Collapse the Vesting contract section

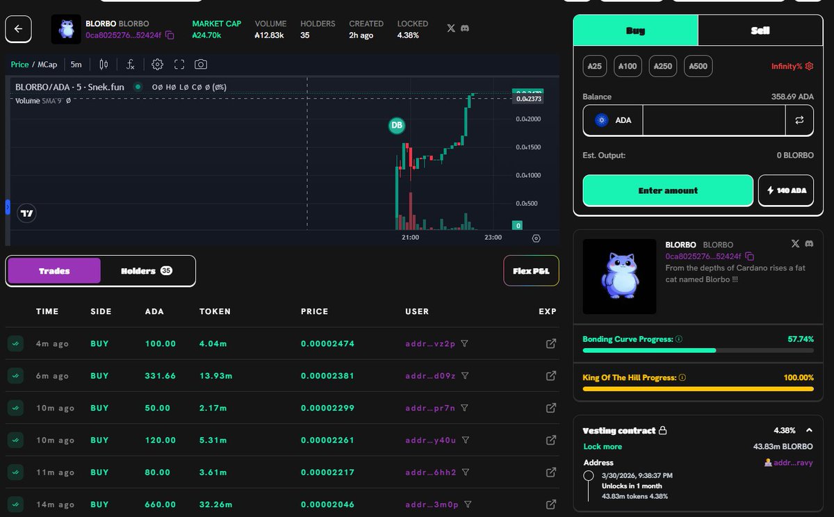pos(810,430)
